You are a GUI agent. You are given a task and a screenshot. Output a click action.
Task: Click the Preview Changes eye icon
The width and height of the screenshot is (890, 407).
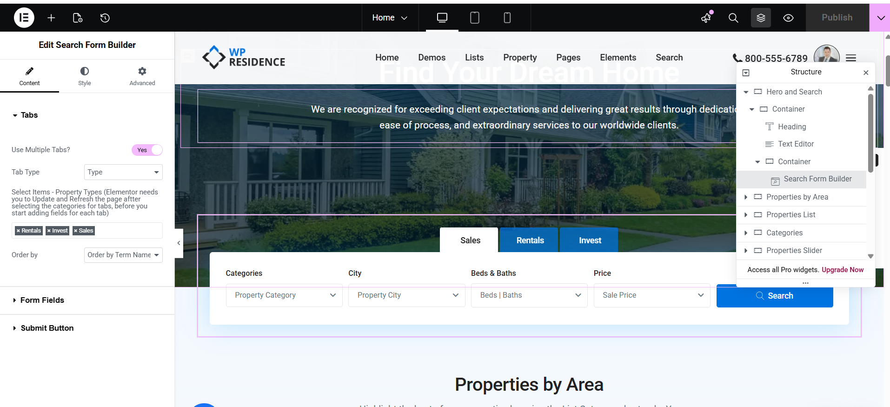click(x=788, y=18)
